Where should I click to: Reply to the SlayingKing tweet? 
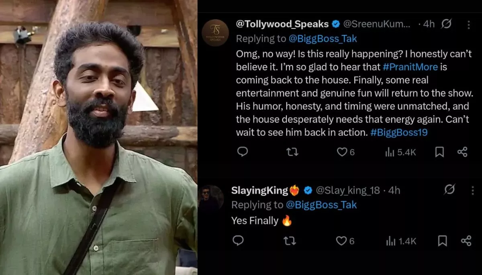(238, 240)
